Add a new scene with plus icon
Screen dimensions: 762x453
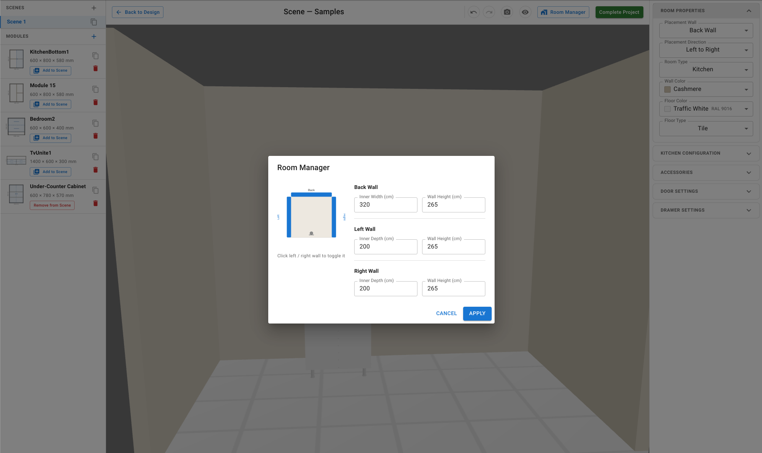pos(94,8)
